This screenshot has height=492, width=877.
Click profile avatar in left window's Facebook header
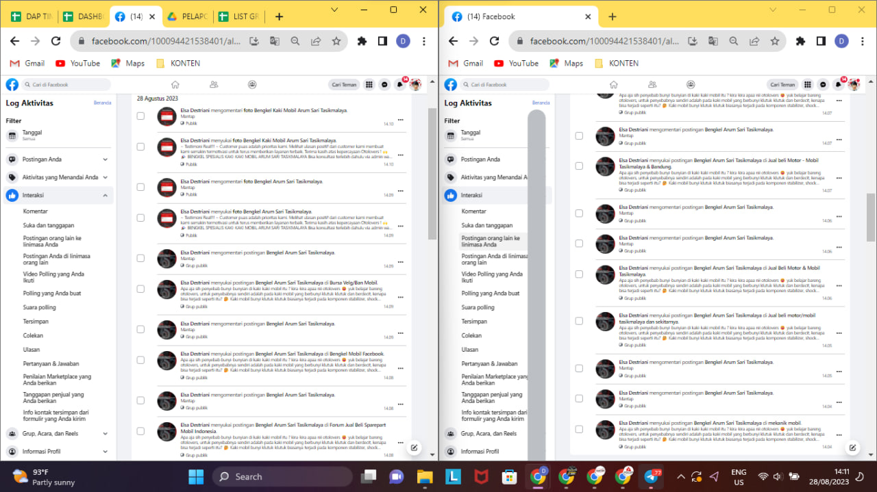pos(415,85)
